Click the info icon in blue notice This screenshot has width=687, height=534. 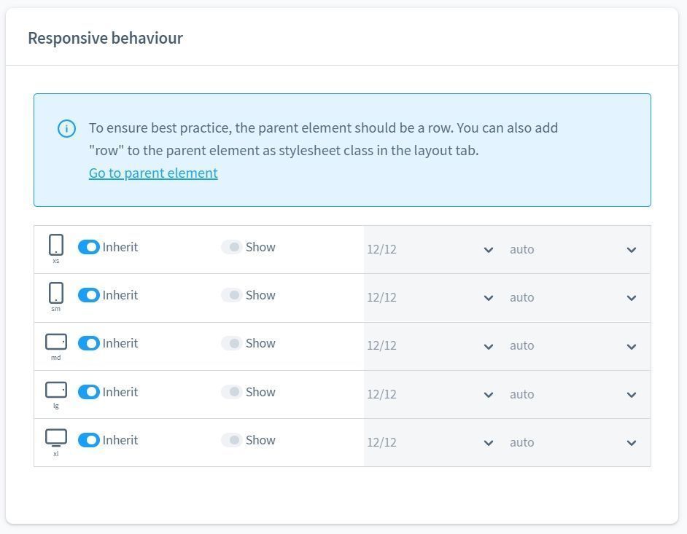66,129
